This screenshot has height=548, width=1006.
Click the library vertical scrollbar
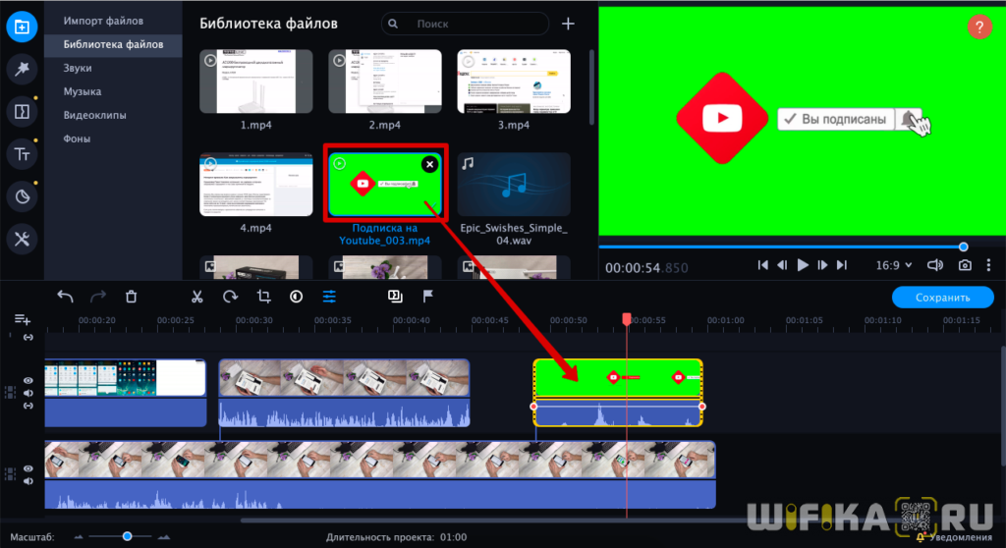[x=590, y=86]
